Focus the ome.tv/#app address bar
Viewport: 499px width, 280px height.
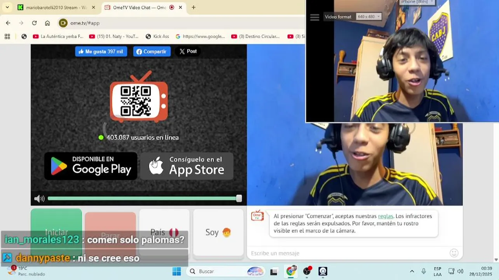tap(181, 23)
